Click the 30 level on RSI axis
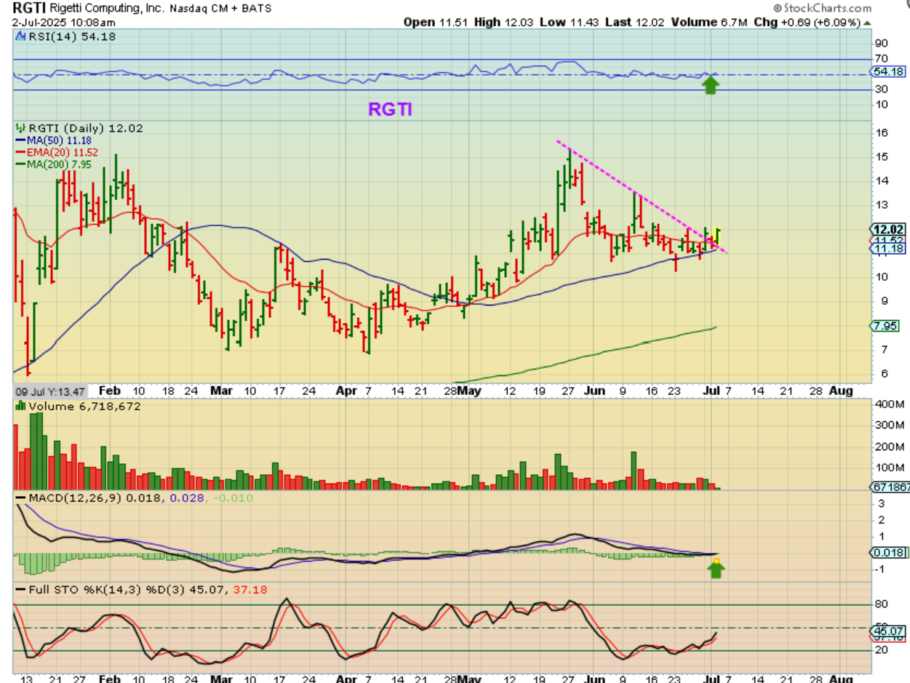Image resolution: width=910 pixels, height=683 pixels. (881, 89)
